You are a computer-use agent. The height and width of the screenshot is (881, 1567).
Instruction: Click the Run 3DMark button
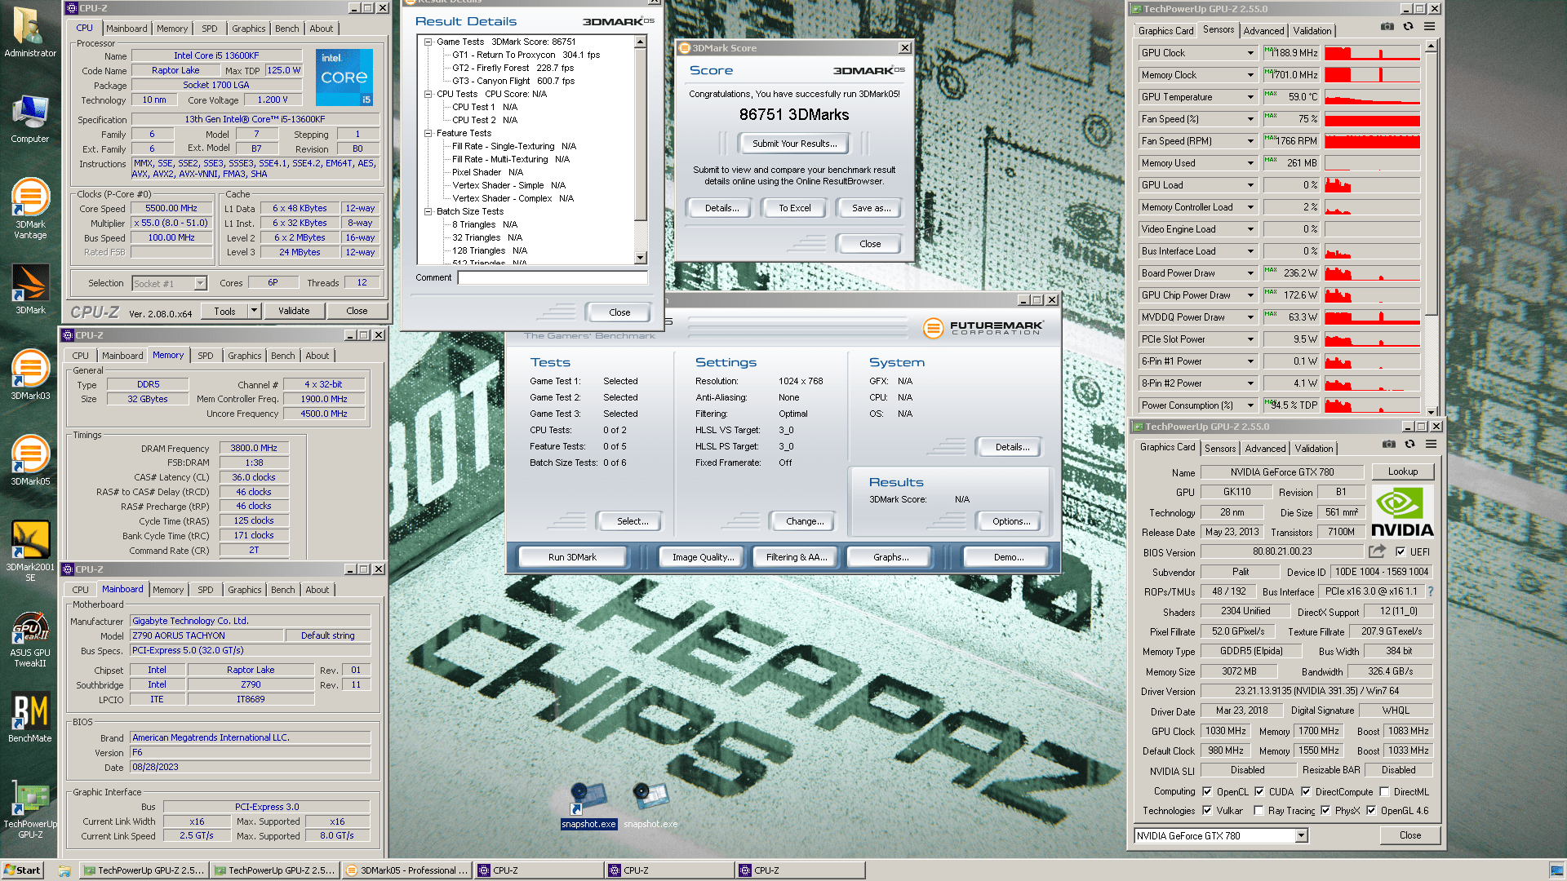(572, 557)
